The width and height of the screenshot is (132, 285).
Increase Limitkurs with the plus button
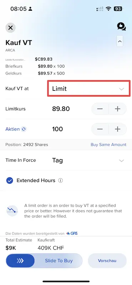[x=118, y=109]
